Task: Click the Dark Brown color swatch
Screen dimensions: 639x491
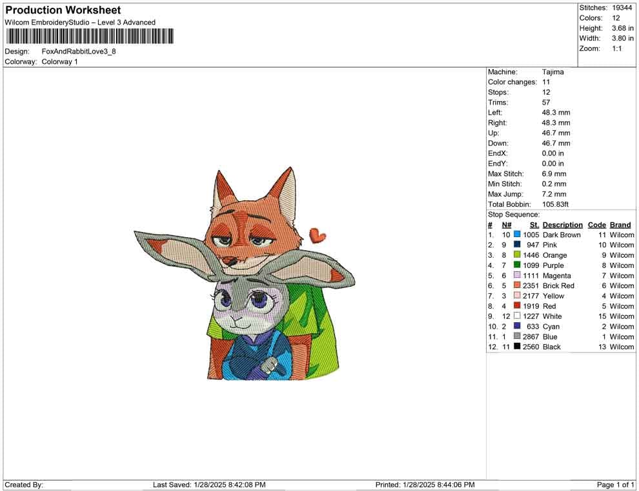Action: (517, 235)
